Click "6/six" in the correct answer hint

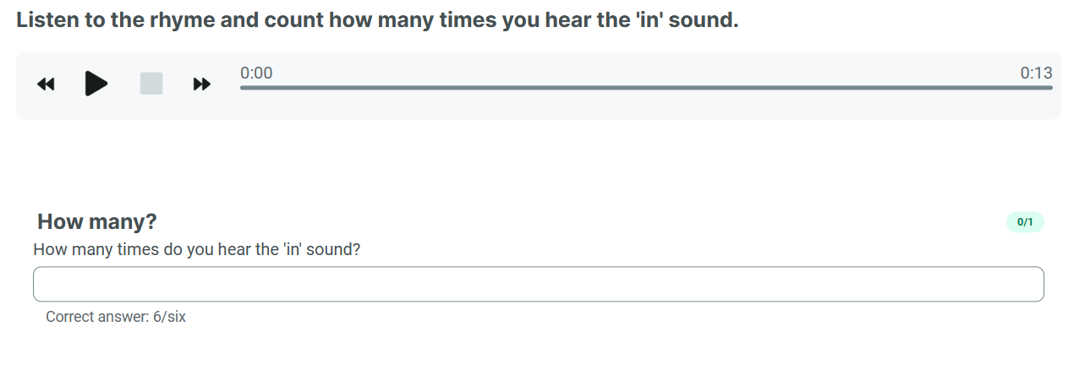[x=169, y=317]
